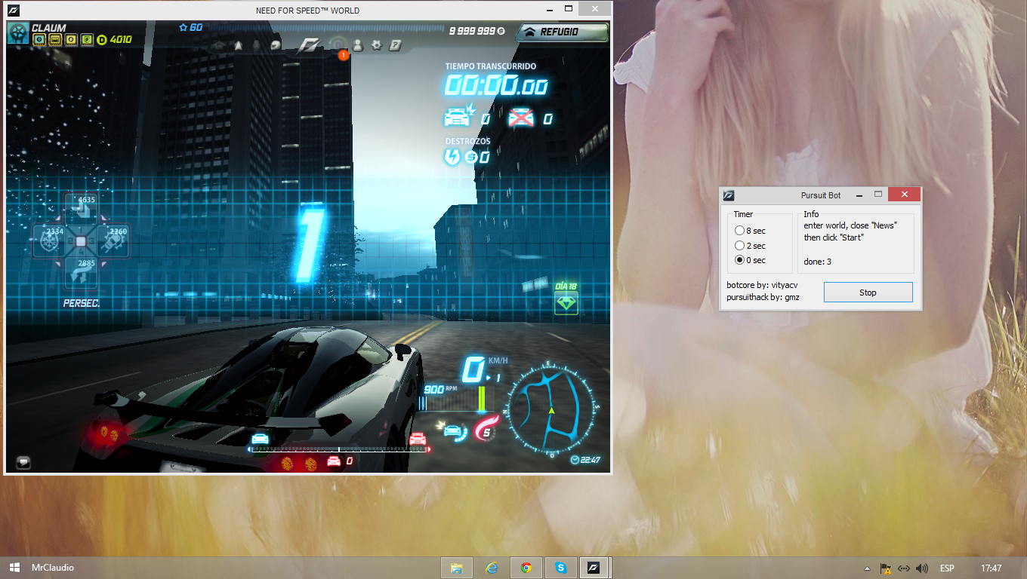The height and width of the screenshot is (579, 1027).
Task: Open the friends person icon in game menu
Action: coord(357,45)
